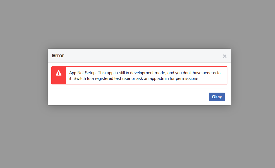Click the exclamation mark inside the triangle
Viewport: 275px width, 168px height.
[x=59, y=73]
